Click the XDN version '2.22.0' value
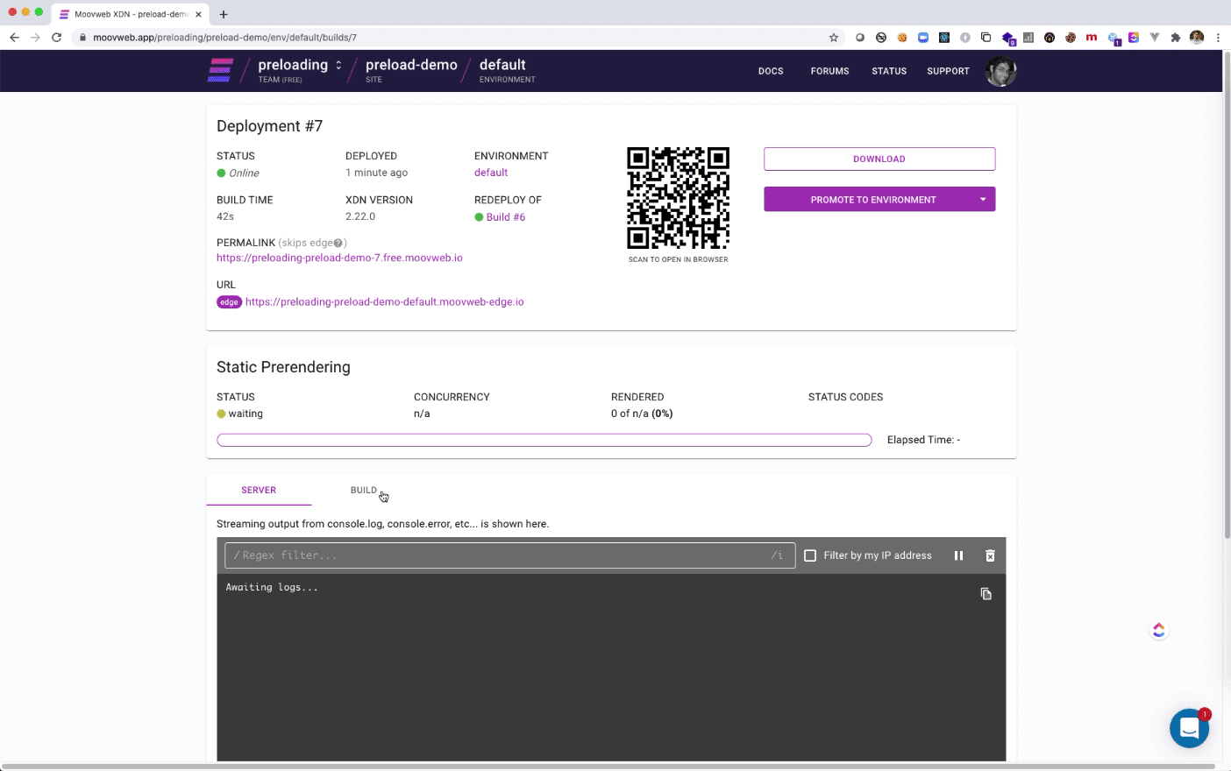This screenshot has width=1231, height=771. point(360,216)
